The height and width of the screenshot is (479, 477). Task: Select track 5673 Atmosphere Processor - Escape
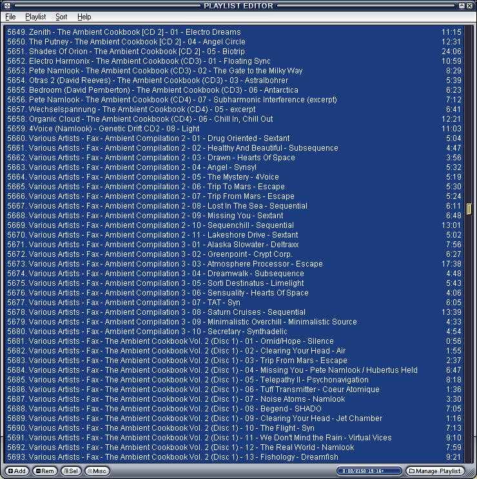(234, 263)
